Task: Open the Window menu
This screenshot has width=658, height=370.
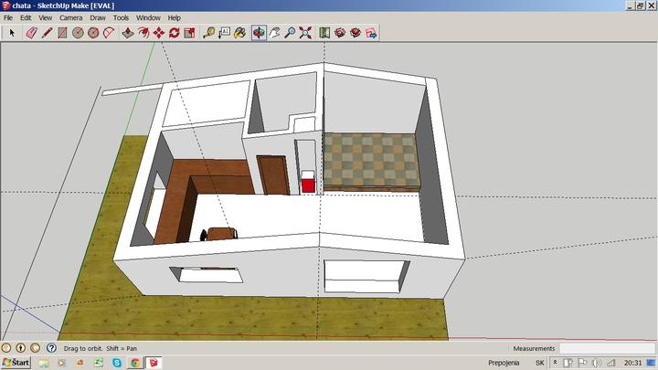Action: 147,17
